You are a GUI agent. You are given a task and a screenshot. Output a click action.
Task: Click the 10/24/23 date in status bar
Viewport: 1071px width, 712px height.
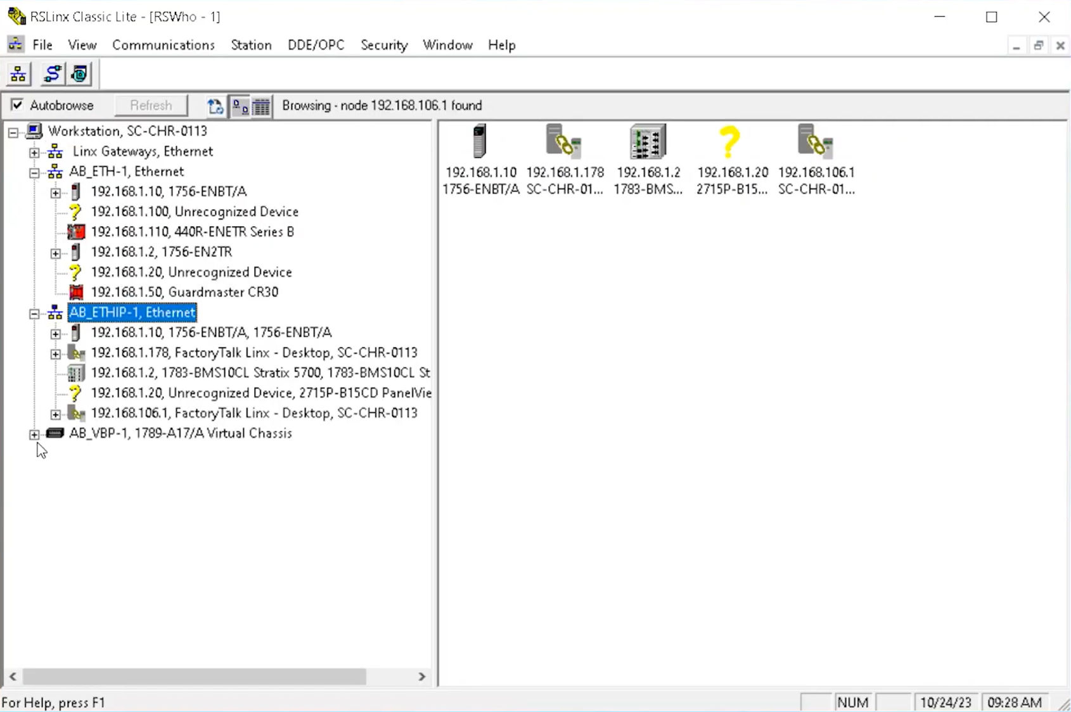pyautogui.click(x=946, y=702)
